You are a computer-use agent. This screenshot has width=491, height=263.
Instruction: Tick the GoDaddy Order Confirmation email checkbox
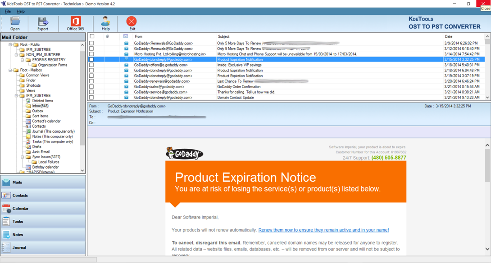tap(92, 87)
